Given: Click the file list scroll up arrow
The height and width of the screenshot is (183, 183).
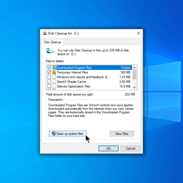Looking at the screenshot, I should coord(134,68).
